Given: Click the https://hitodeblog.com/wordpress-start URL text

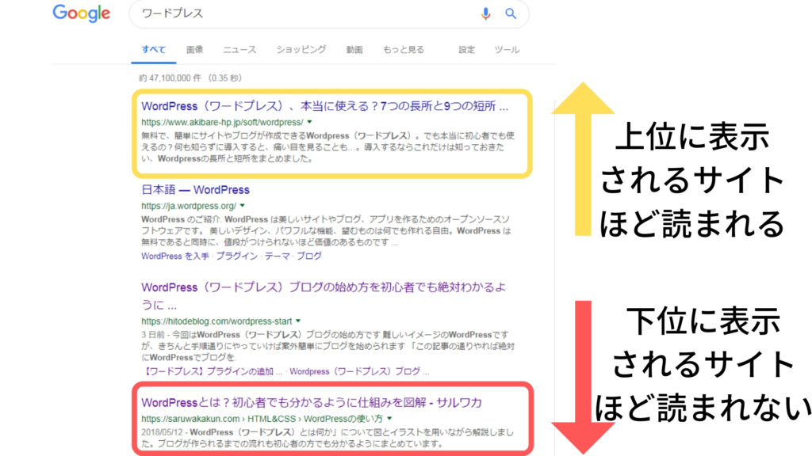Looking at the screenshot, I should pyautogui.click(x=216, y=321).
